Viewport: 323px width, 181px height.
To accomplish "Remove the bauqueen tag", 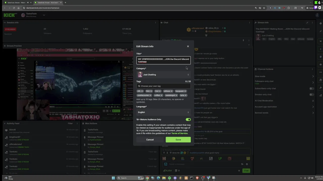I will (x=185, y=91).
